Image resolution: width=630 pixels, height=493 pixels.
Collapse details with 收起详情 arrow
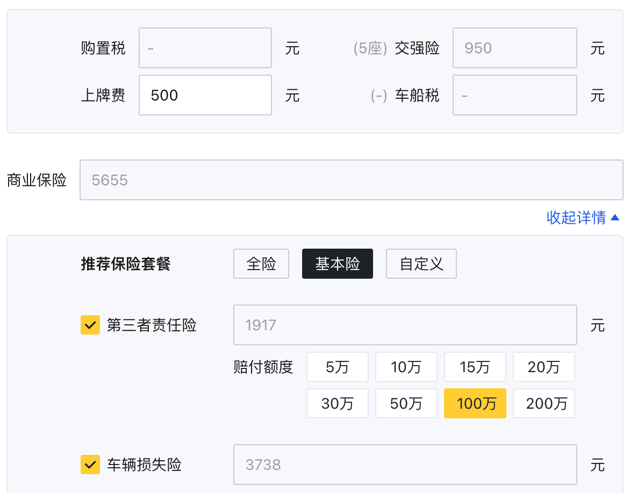583,218
